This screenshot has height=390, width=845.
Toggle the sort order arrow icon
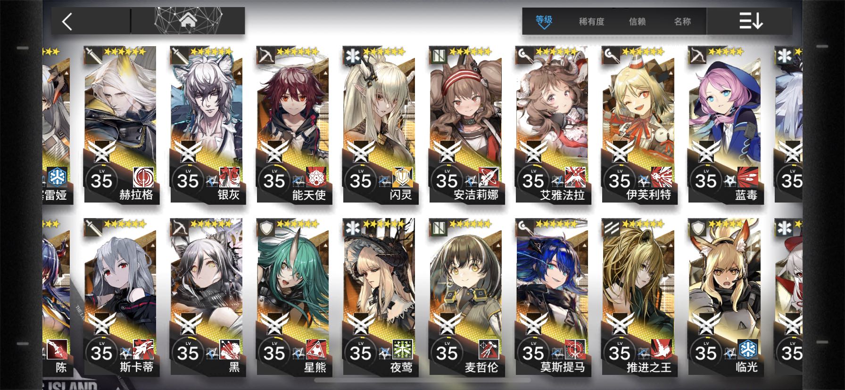[x=751, y=21]
